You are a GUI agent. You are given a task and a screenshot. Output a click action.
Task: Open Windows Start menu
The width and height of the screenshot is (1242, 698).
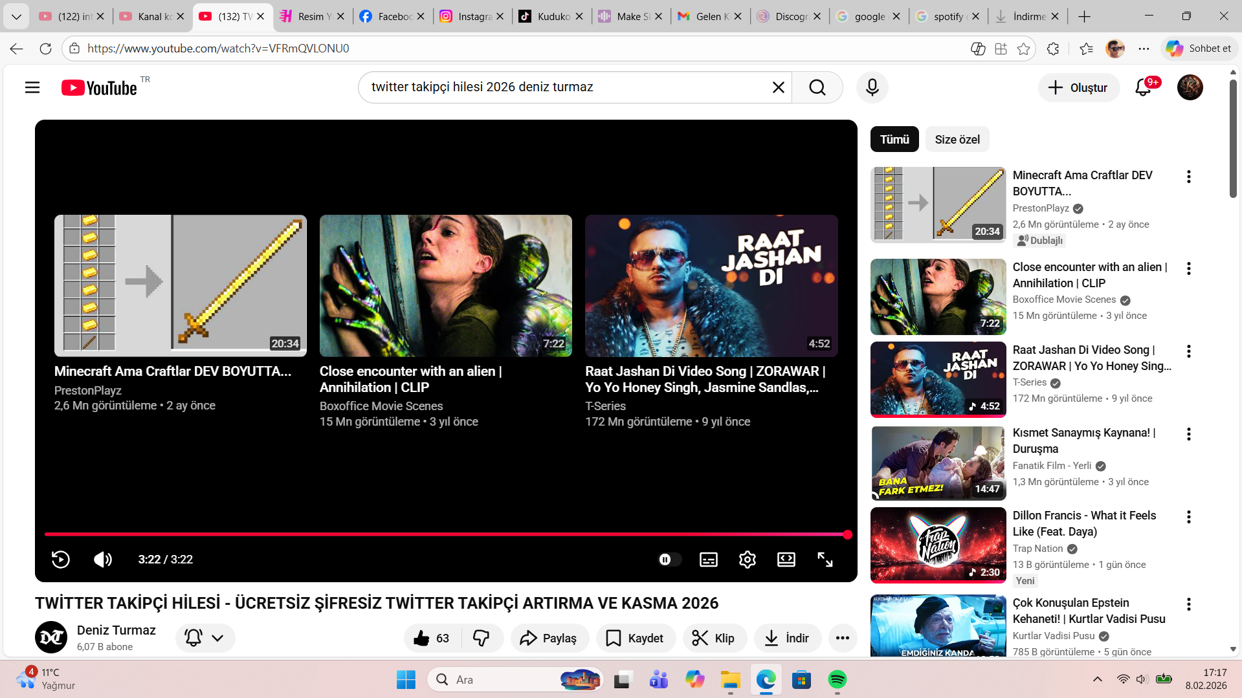click(x=406, y=680)
